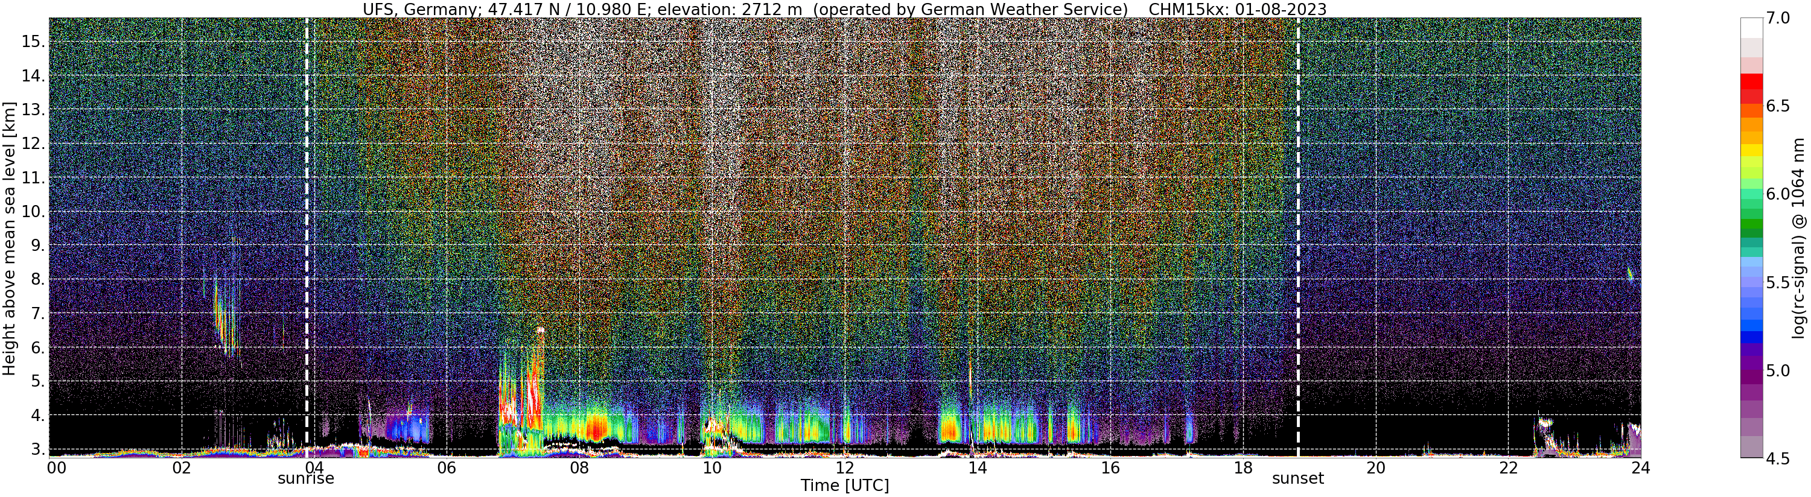The width and height of the screenshot is (1811, 497).
Task: Click the colorbar tick label "6.0"
Action: (1778, 194)
